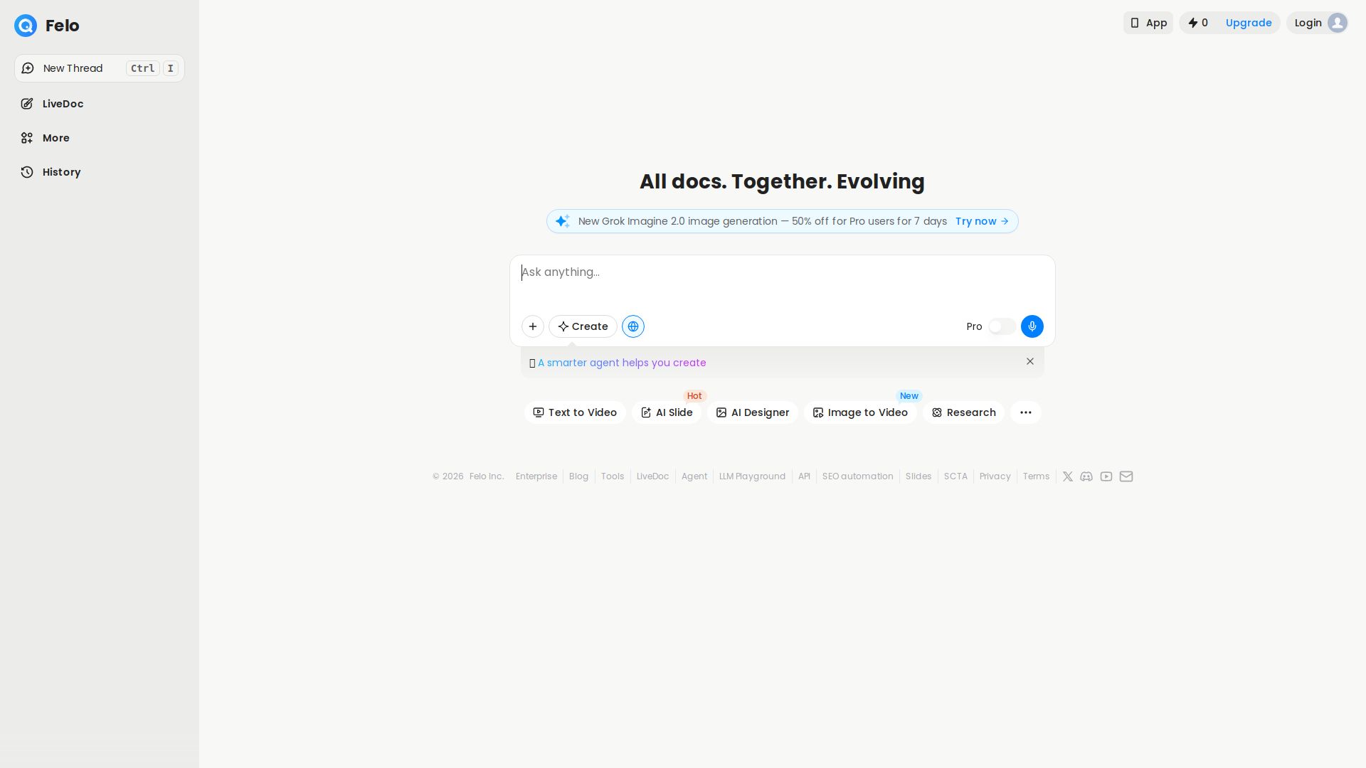This screenshot has height=768, width=1366.
Task: Open the Enterprise footer link
Action: (x=536, y=476)
